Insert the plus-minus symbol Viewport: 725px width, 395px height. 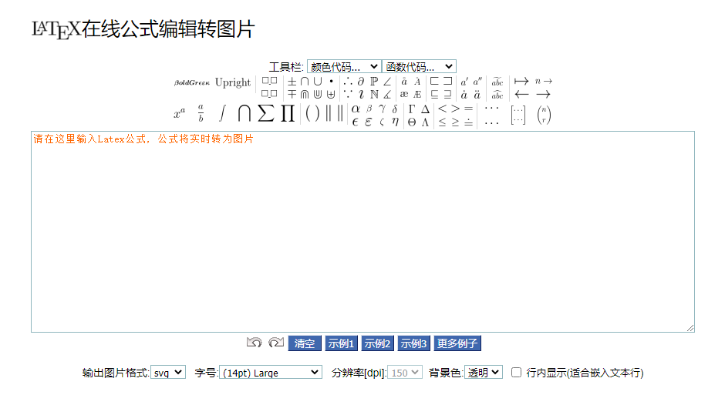(292, 82)
